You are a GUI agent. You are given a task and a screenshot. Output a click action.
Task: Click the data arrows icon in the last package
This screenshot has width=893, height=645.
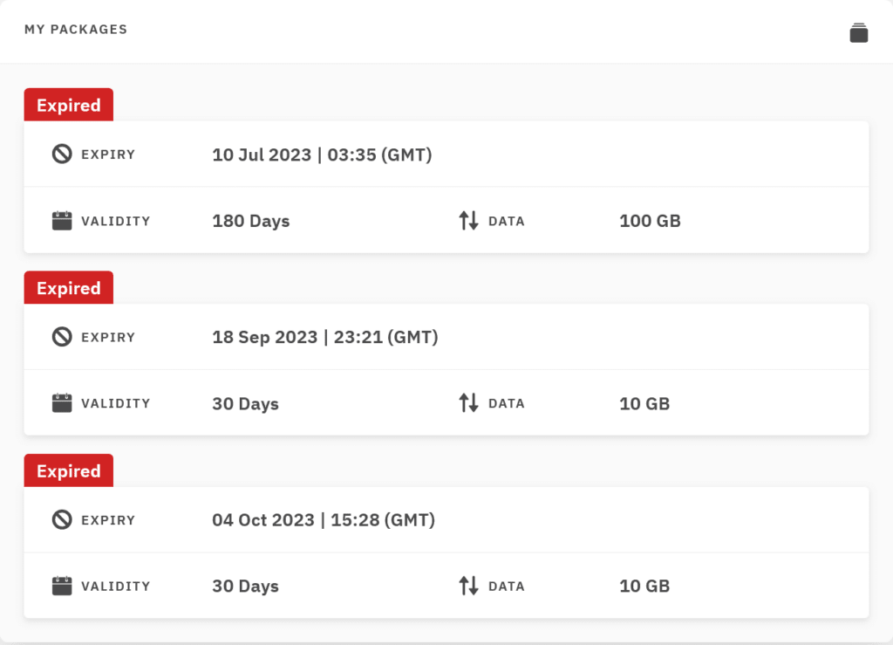coord(469,586)
